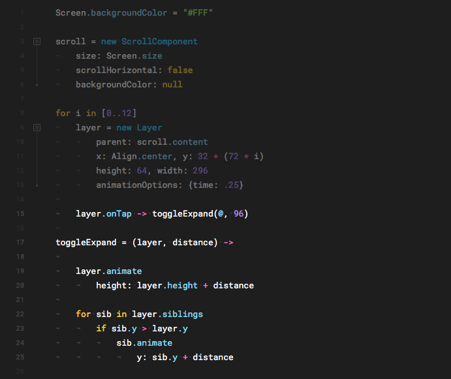This screenshot has height=379, width=451.
Task: Click the [0..12] range on line 8
Action: pos(119,114)
